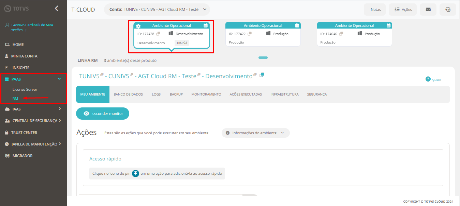
Task: Open AÇÕES EXECUTADAS tab
Action: pyautogui.click(x=246, y=95)
